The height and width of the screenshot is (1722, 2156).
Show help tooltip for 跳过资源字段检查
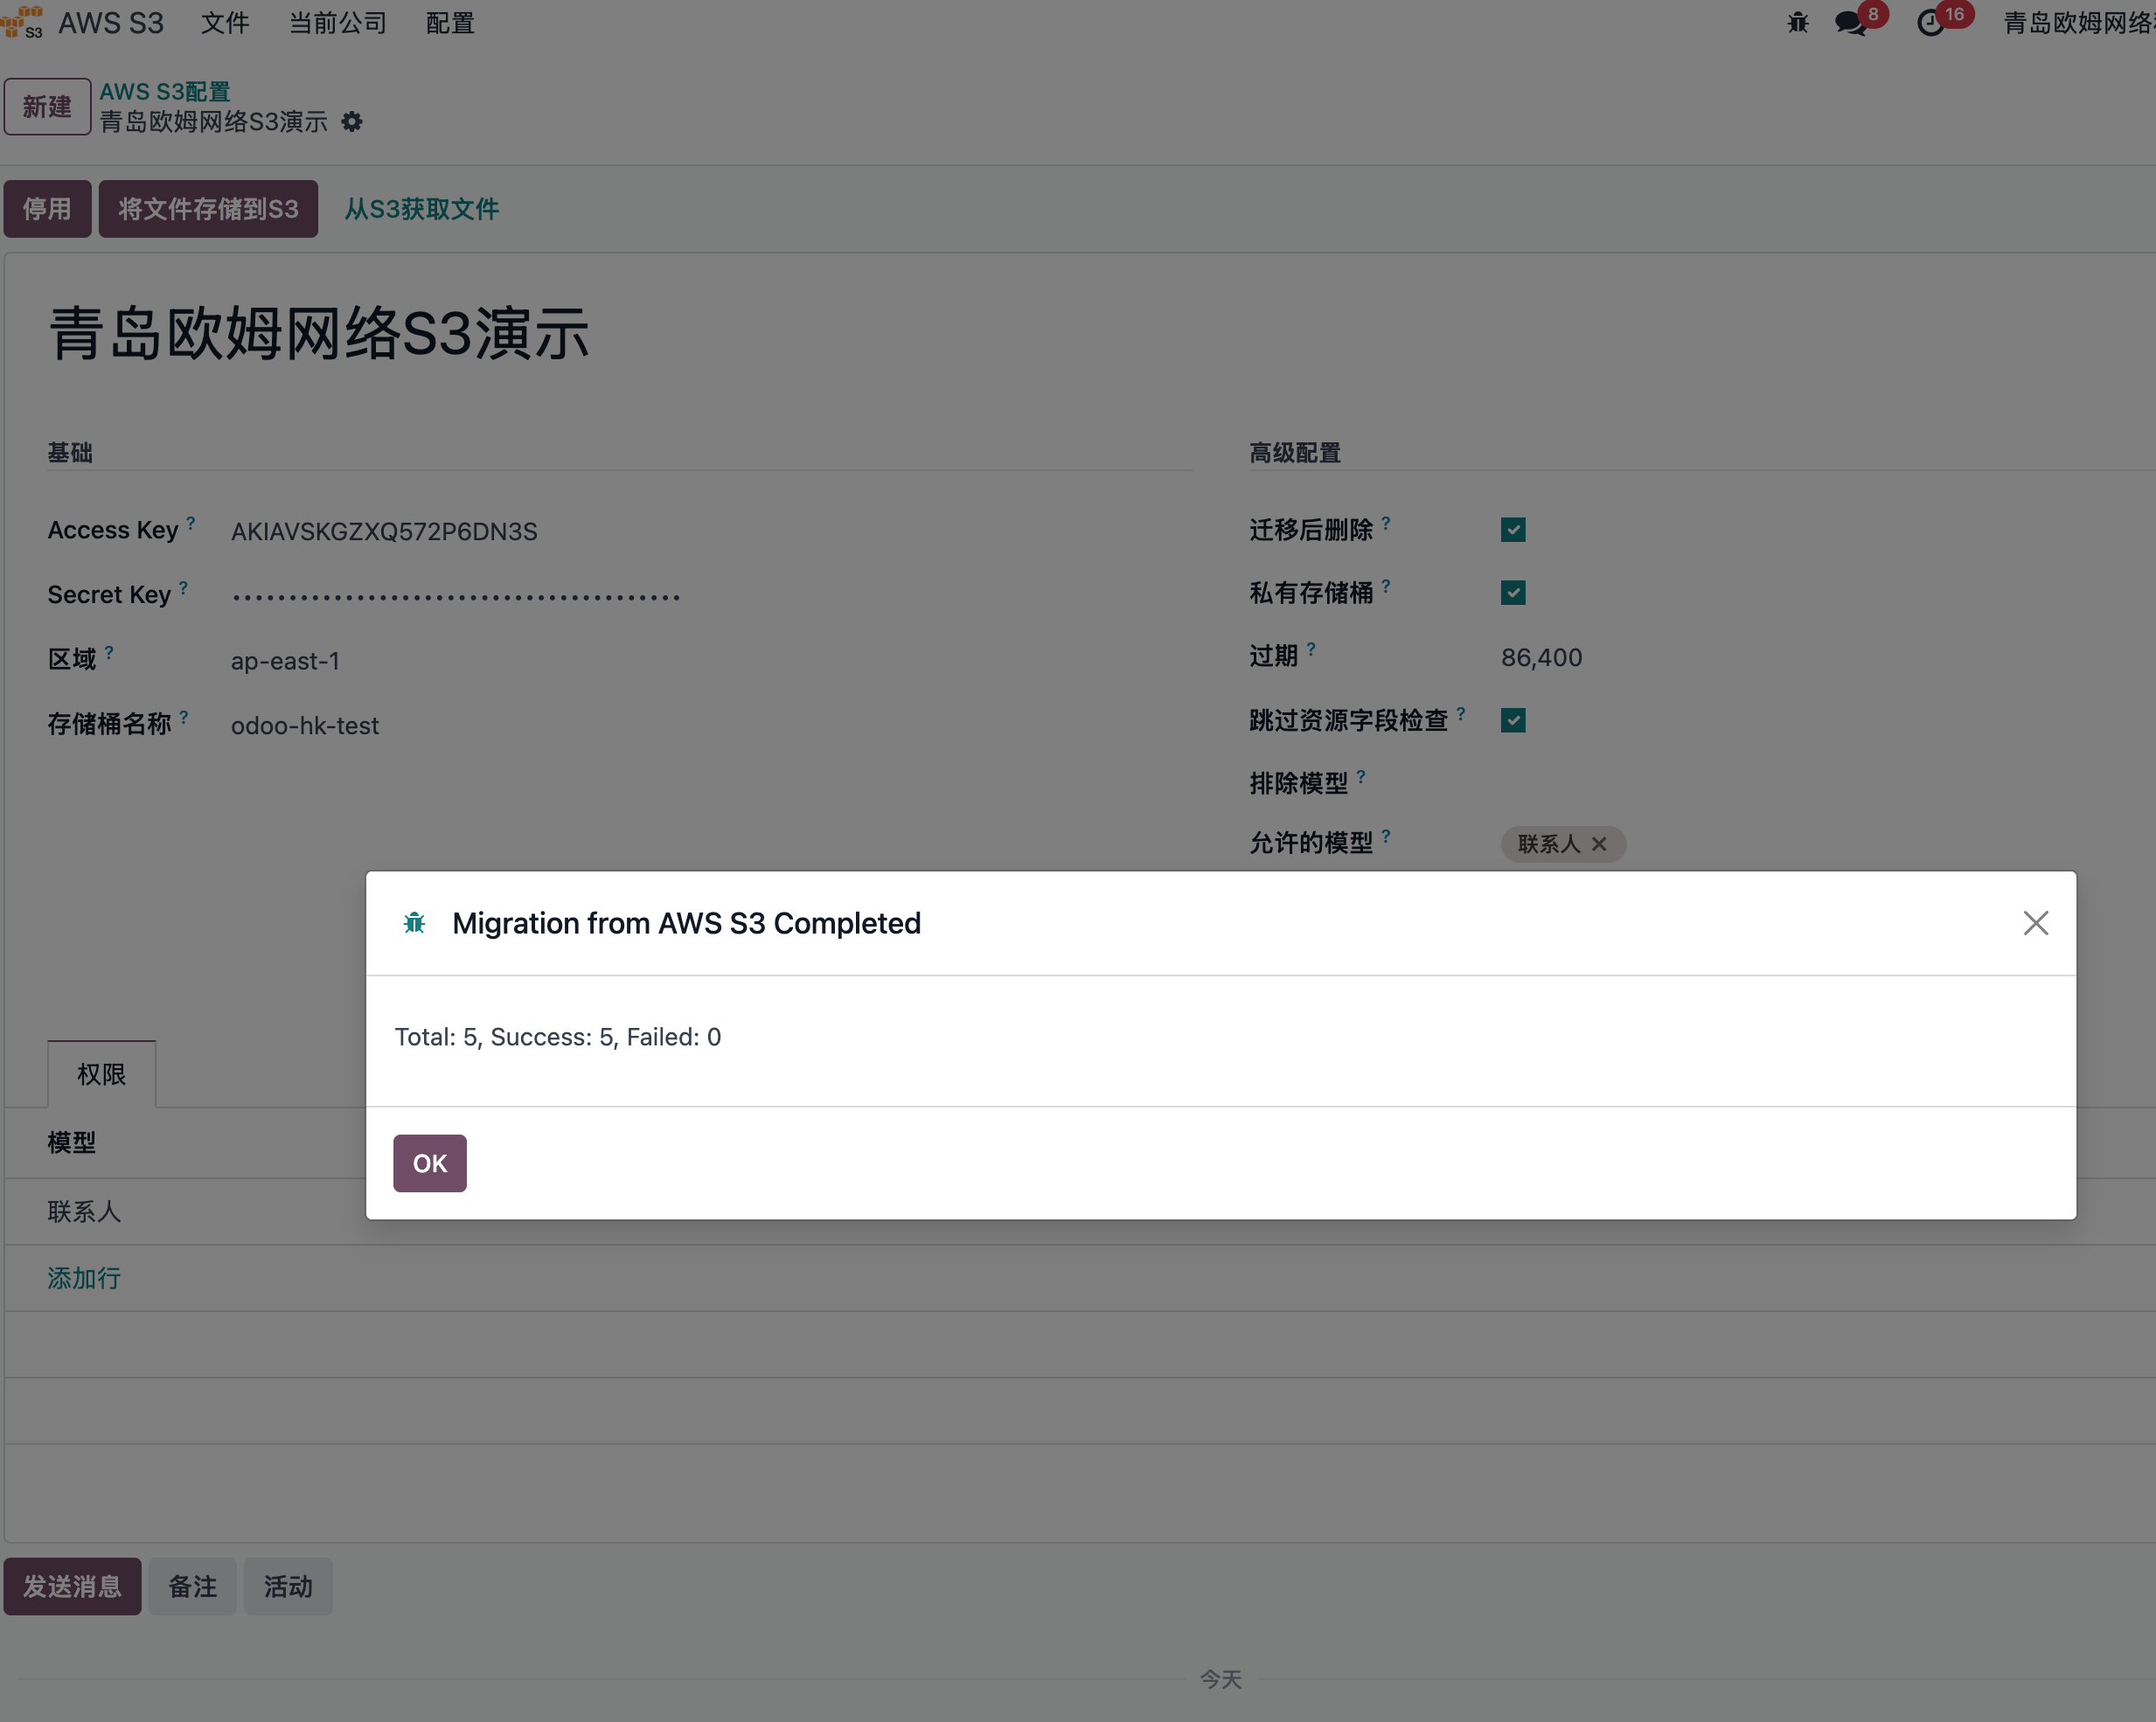tap(1461, 713)
